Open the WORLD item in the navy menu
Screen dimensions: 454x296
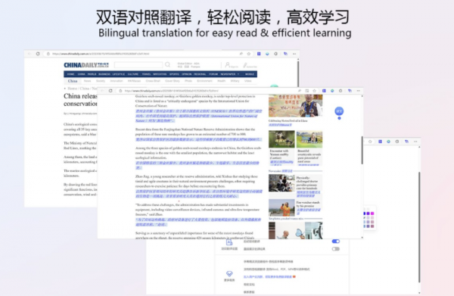[92, 74]
